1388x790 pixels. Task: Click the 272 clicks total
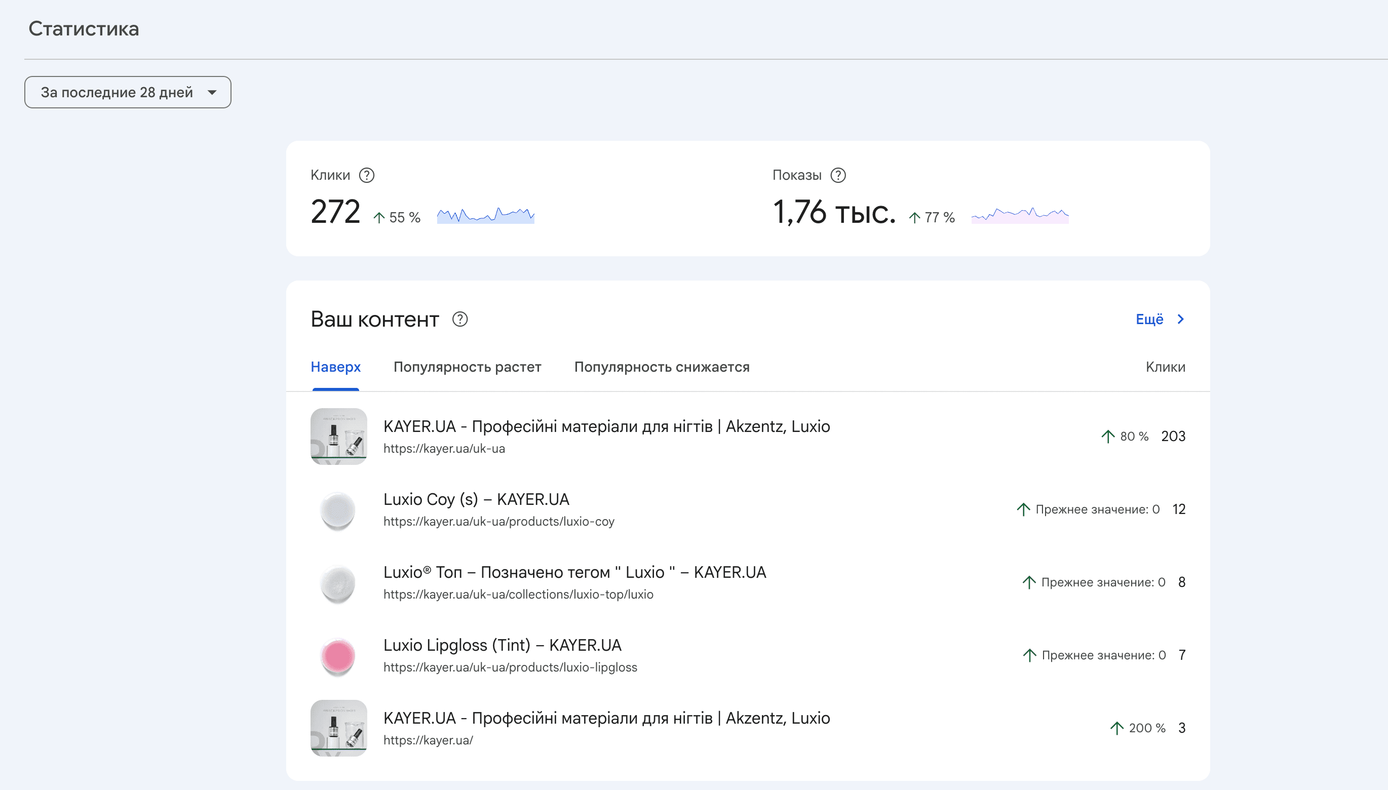click(335, 212)
